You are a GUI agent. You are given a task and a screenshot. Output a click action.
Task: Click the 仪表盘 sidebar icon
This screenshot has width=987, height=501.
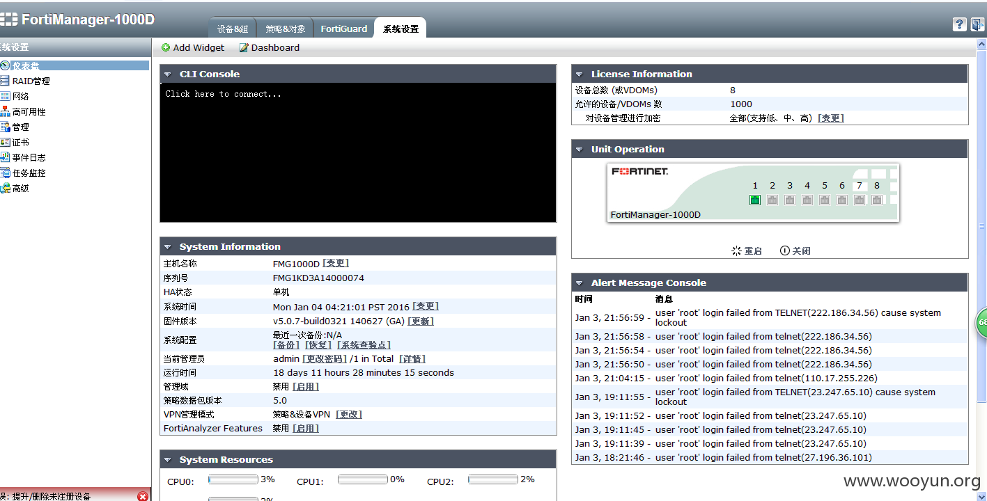(5, 65)
